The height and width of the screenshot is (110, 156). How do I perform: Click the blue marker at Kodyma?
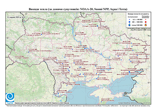(62, 64)
